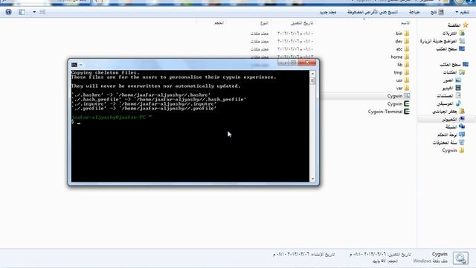Open Pictures (الصور) library

(451, 80)
